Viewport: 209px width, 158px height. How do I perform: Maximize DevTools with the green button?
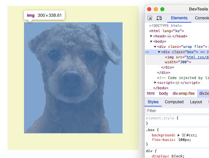pos(162,9)
